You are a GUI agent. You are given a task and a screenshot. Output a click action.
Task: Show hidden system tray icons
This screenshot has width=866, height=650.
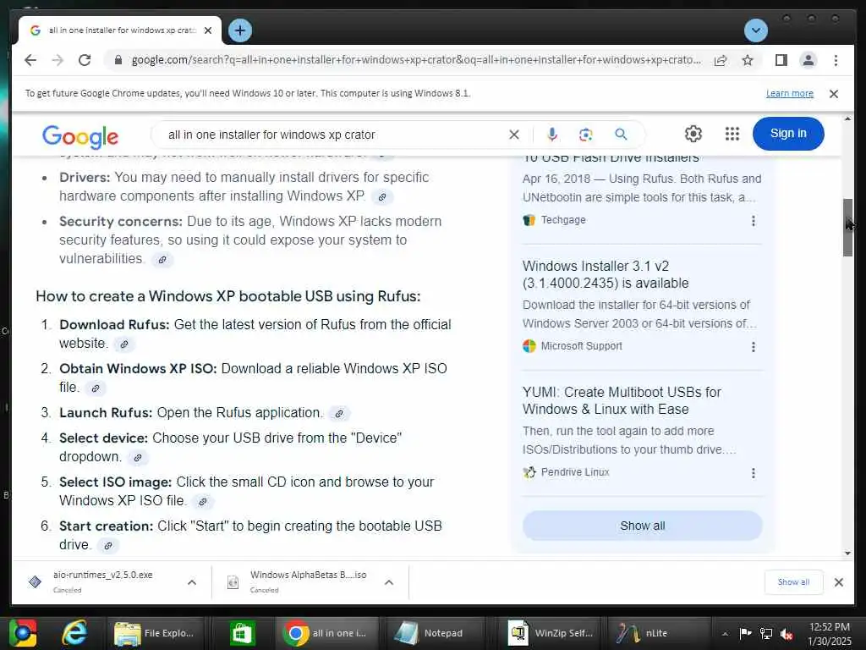725,633
